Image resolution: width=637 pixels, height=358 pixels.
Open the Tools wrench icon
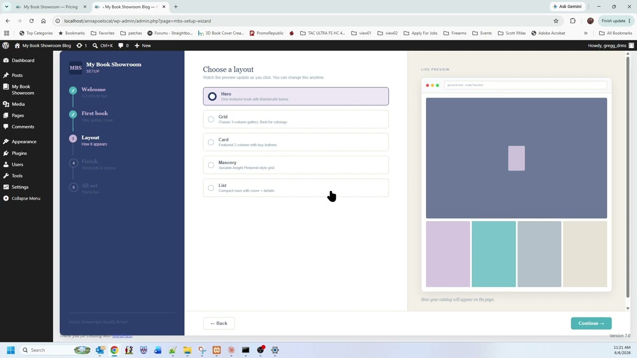(x=5, y=176)
